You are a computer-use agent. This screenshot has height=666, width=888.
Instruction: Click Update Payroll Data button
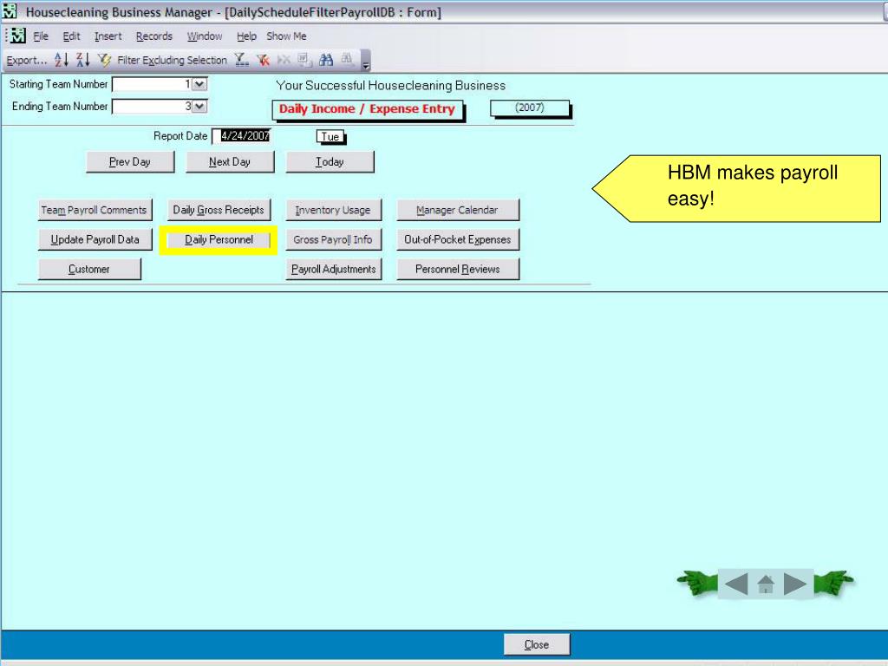(x=95, y=239)
